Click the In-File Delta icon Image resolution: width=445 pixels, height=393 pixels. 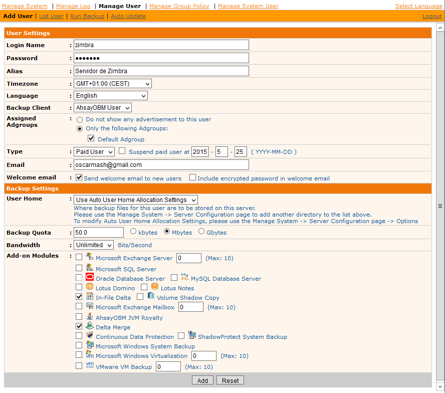pyautogui.click(x=90, y=296)
